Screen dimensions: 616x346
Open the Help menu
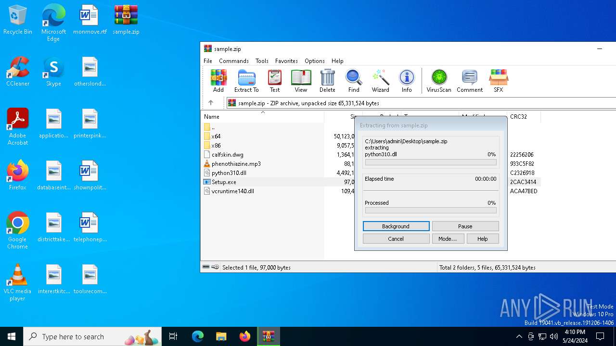[337, 61]
